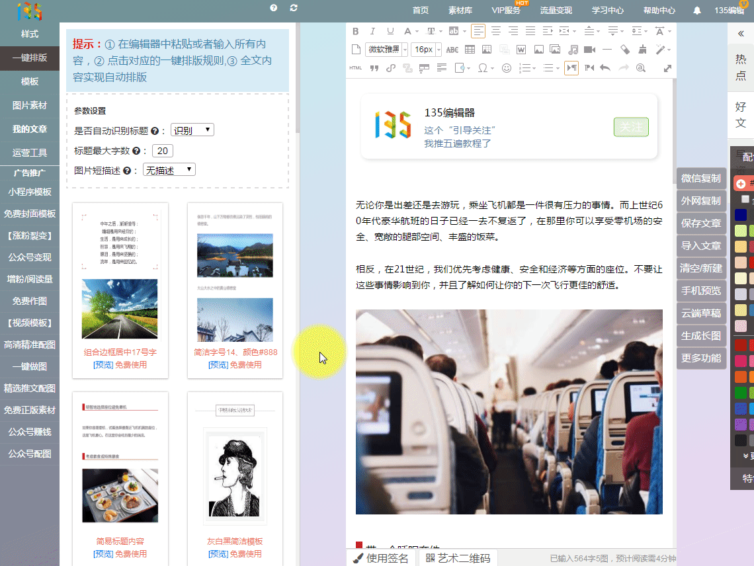Click the italic text icon
Viewport: 754px width, 566px height.
(372, 31)
